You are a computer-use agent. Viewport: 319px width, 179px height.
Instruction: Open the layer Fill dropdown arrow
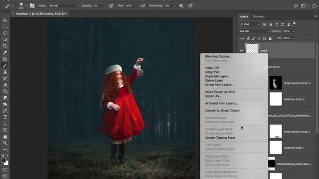pos(294,38)
